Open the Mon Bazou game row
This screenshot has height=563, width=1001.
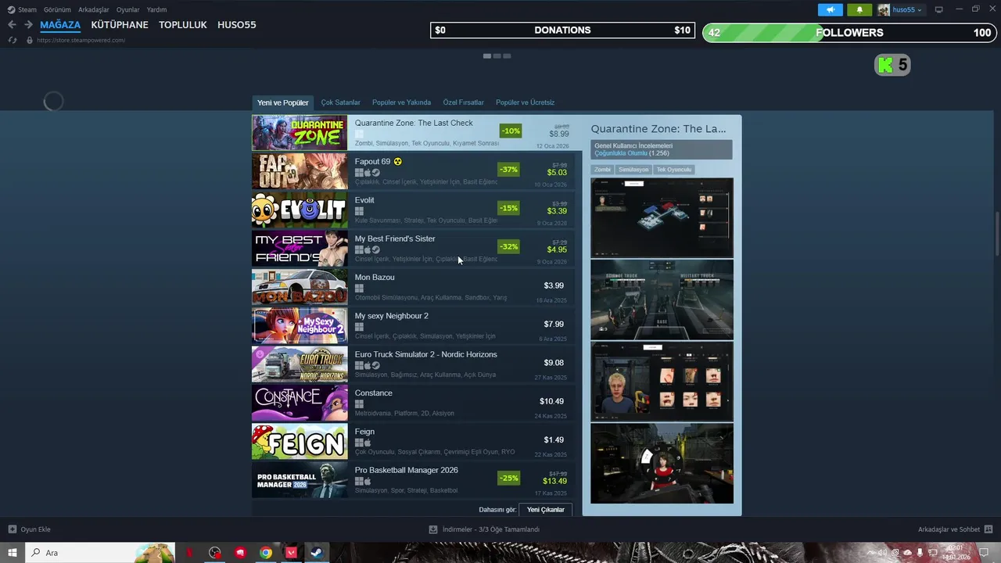pyautogui.click(x=413, y=287)
